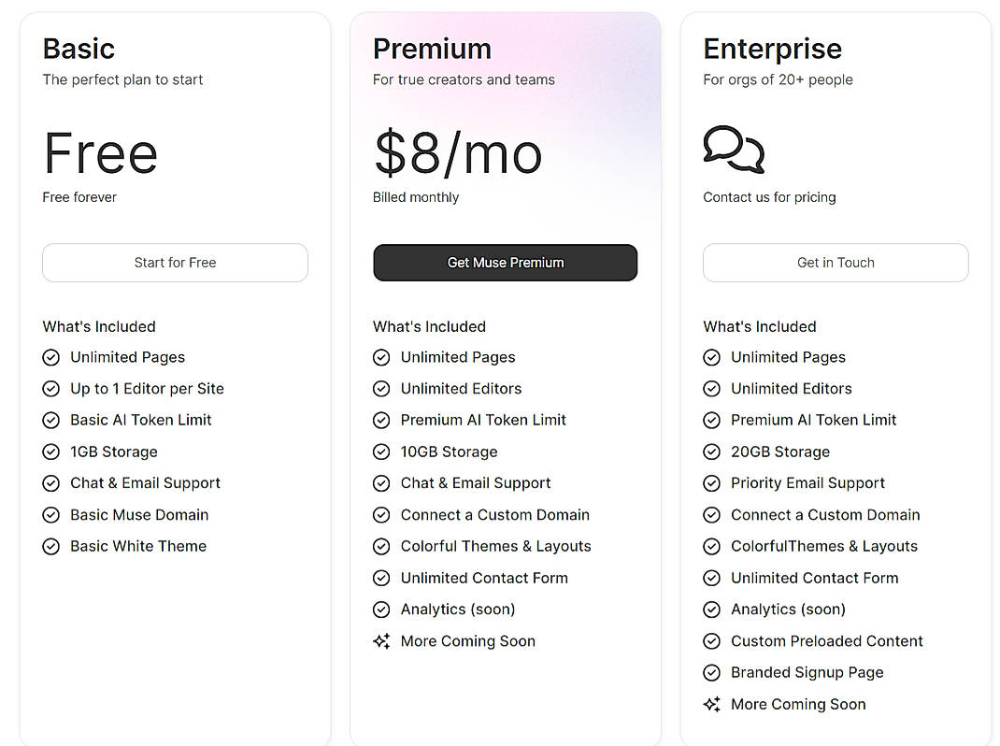Select the sparkle icon next to More Coming Soon
1000x746 pixels.
pos(381,641)
